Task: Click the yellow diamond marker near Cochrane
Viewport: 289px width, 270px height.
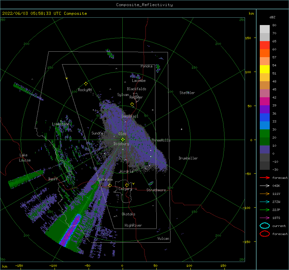Action: pyautogui.click(x=110, y=185)
